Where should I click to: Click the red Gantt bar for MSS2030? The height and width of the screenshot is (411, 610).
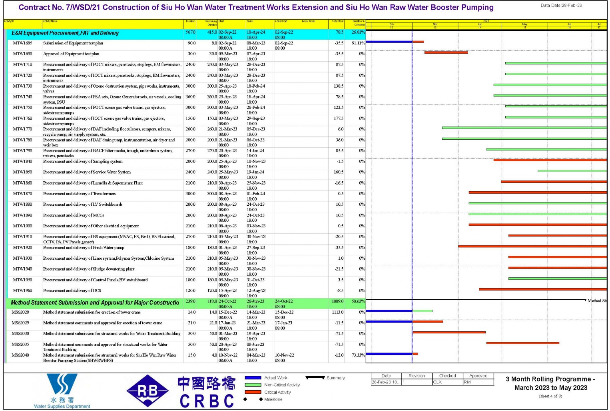coord(449,332)
